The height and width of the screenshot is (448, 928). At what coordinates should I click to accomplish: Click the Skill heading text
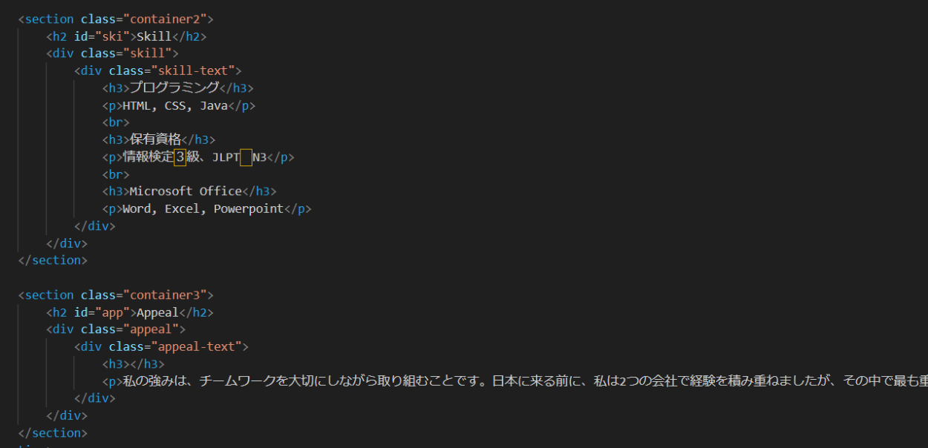coord(154,36)
